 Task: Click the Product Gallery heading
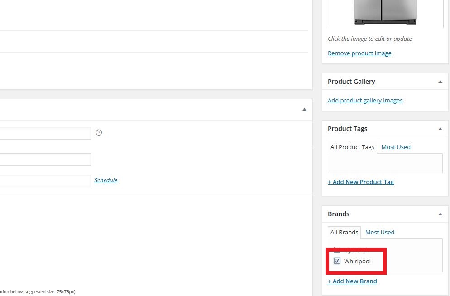(351, 82)
